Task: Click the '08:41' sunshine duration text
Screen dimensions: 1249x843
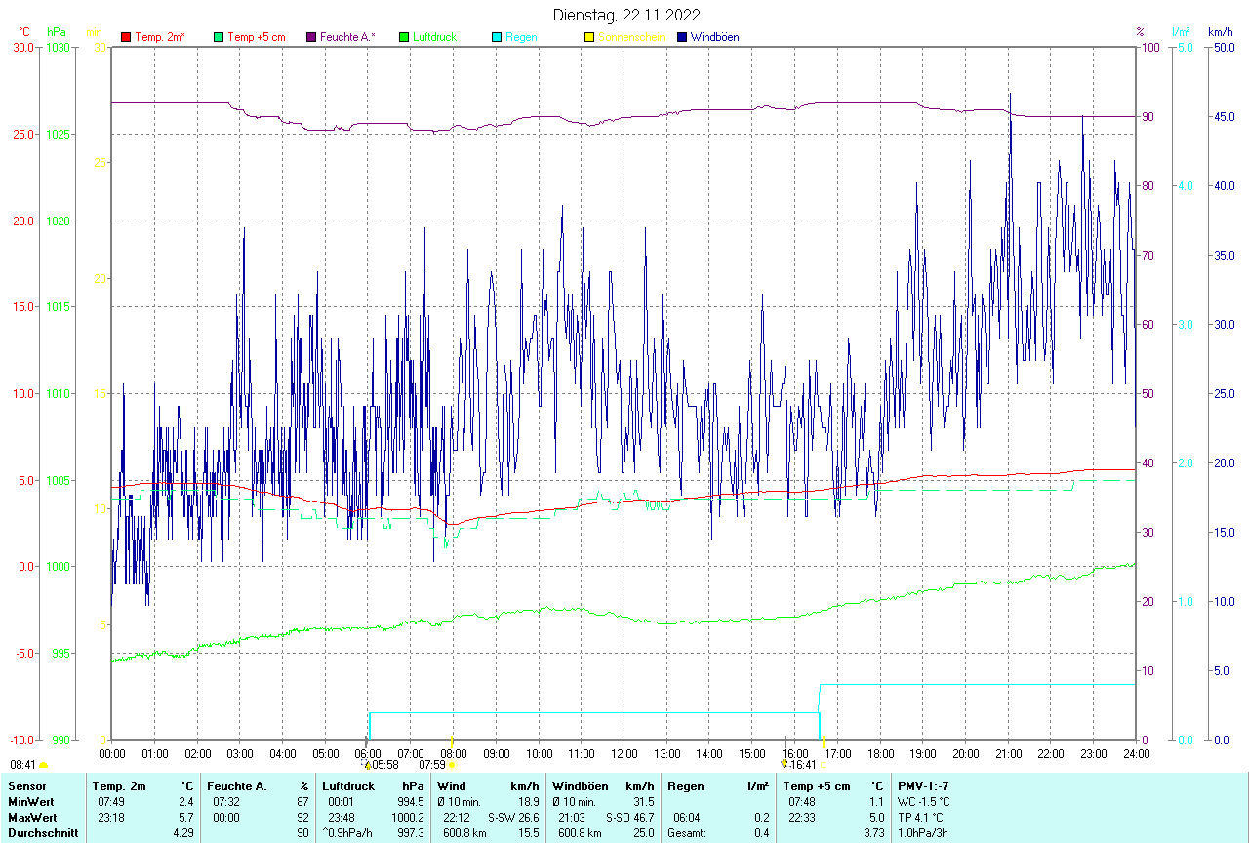Action: pos(22,766)
